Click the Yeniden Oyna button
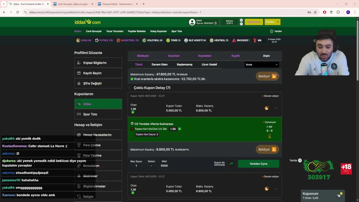 click(x=258, y=164)
